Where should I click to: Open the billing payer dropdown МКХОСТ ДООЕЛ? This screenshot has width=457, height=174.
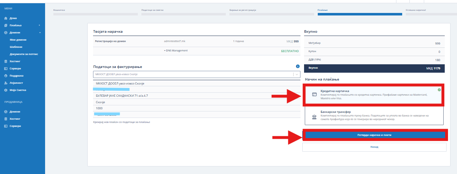pos(196,74)
